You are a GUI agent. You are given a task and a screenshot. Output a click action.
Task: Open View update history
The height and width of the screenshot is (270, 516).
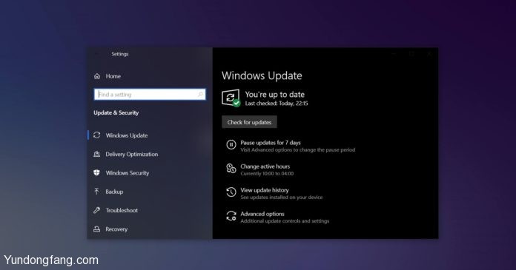265,190
